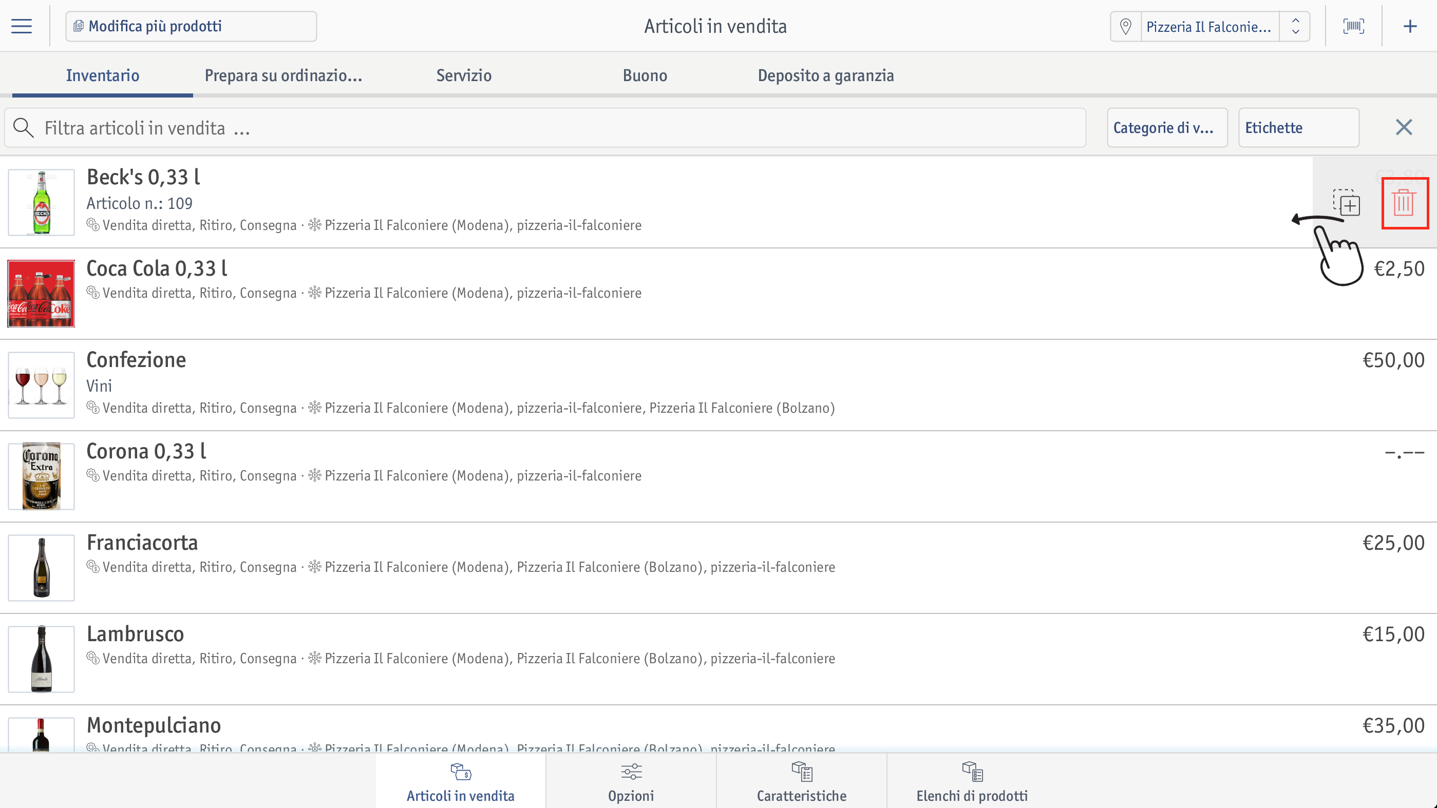Image resolution: width=1437 pixels, height=808 pixels.
Task: Select Articolo n.: 109 text
Action: [140, 203]
